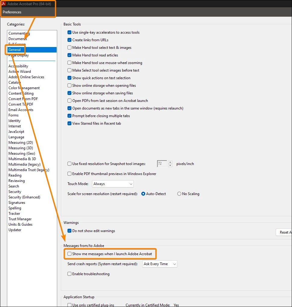Screen dimensions: 292x307
Task: Toggle View Starred files in Recent tab
Action: pyautogui.click(x=69, y=123)
